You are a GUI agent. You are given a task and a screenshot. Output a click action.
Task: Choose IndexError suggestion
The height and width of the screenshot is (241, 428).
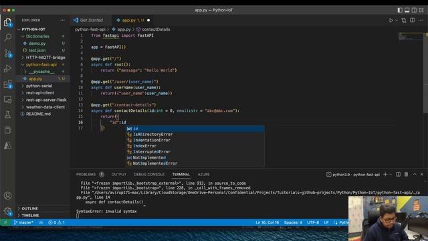pos(195,146)
